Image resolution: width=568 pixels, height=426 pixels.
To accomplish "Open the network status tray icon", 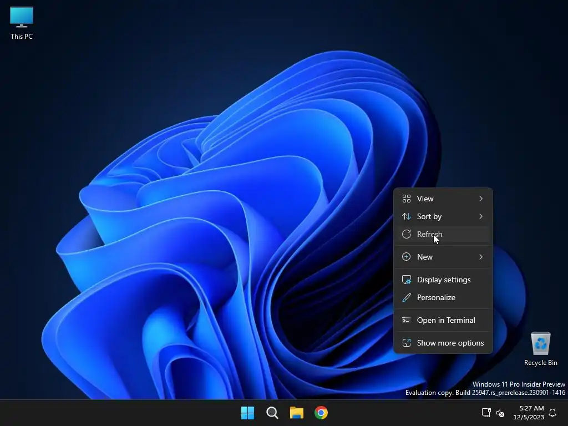I will 486,413.
